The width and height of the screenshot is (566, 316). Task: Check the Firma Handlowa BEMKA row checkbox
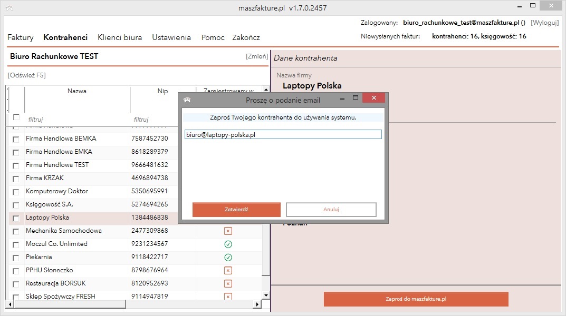16,139
